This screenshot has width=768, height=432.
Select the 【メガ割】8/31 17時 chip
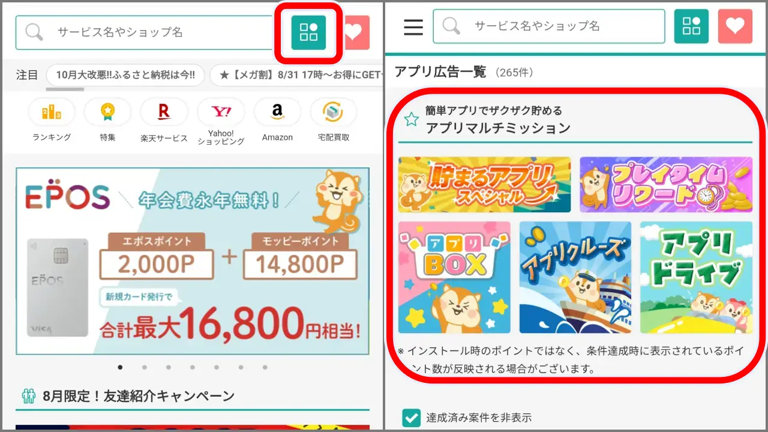pos(296,76)
